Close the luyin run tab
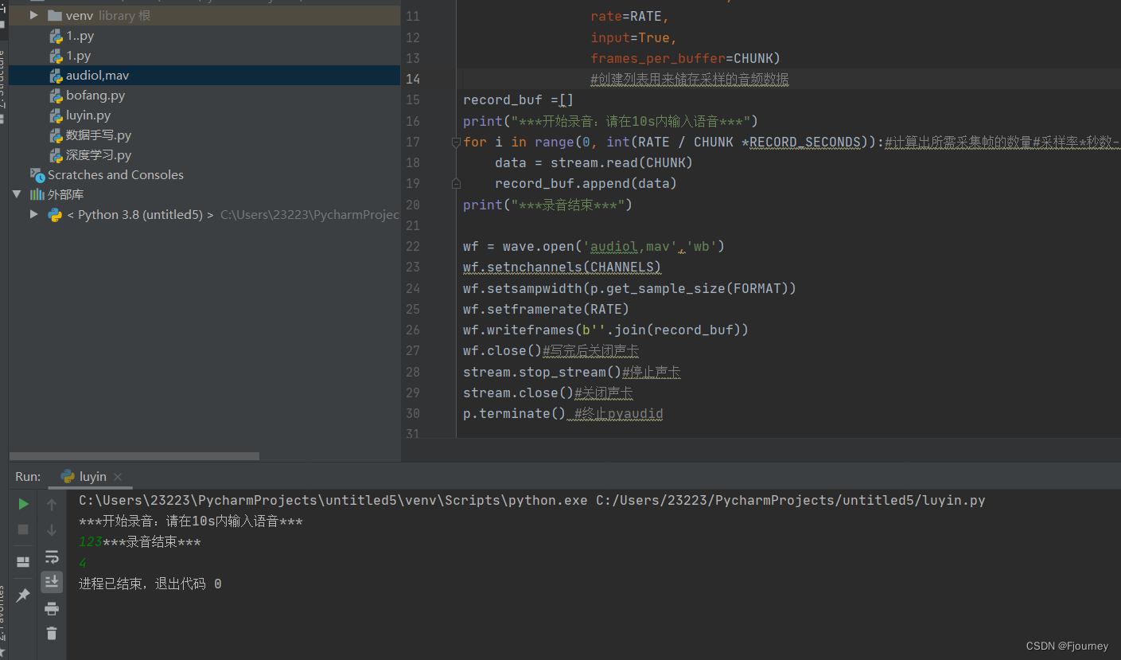Screen dimensions: 1121x660 point(118,477)
